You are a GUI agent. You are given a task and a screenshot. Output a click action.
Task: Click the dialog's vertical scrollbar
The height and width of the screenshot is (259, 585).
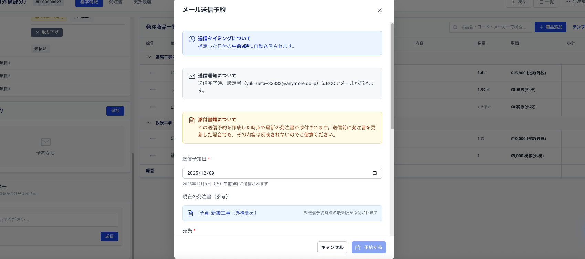(392, 76)
